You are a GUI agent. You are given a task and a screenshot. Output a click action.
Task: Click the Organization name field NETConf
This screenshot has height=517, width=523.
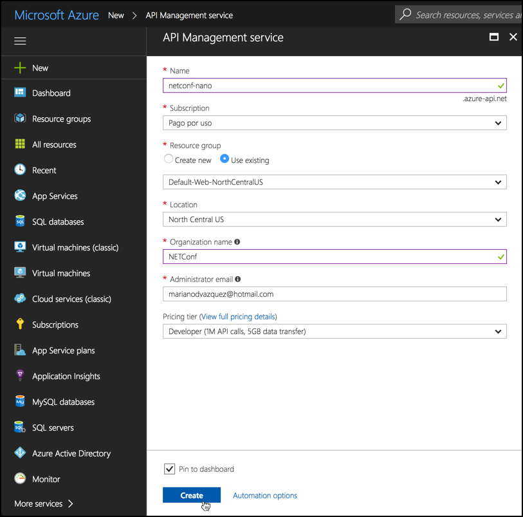click(x=335, y=257)
